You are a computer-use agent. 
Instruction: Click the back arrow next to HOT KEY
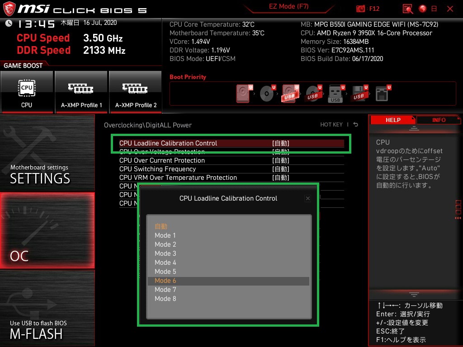click(x=356, y=125)
